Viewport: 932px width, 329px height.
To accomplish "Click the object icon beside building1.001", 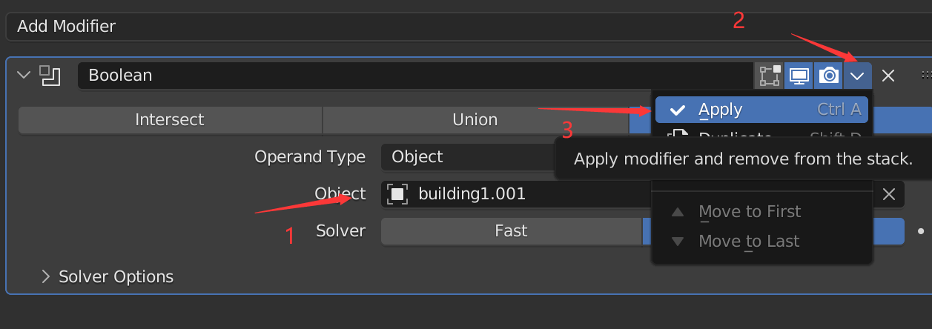I will point(397,194).
